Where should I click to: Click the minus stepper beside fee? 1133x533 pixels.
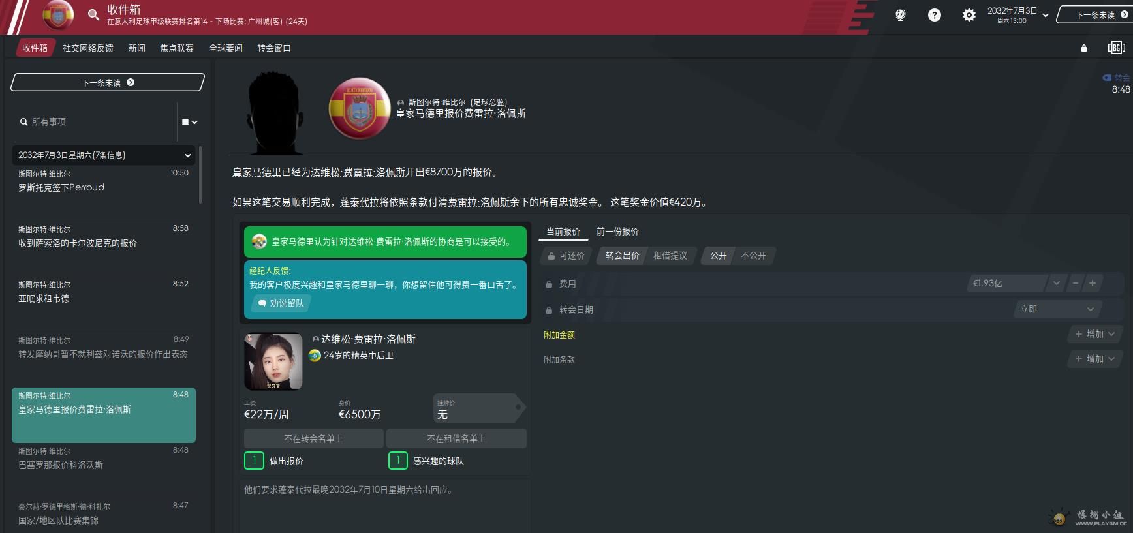coord(1075,283)
